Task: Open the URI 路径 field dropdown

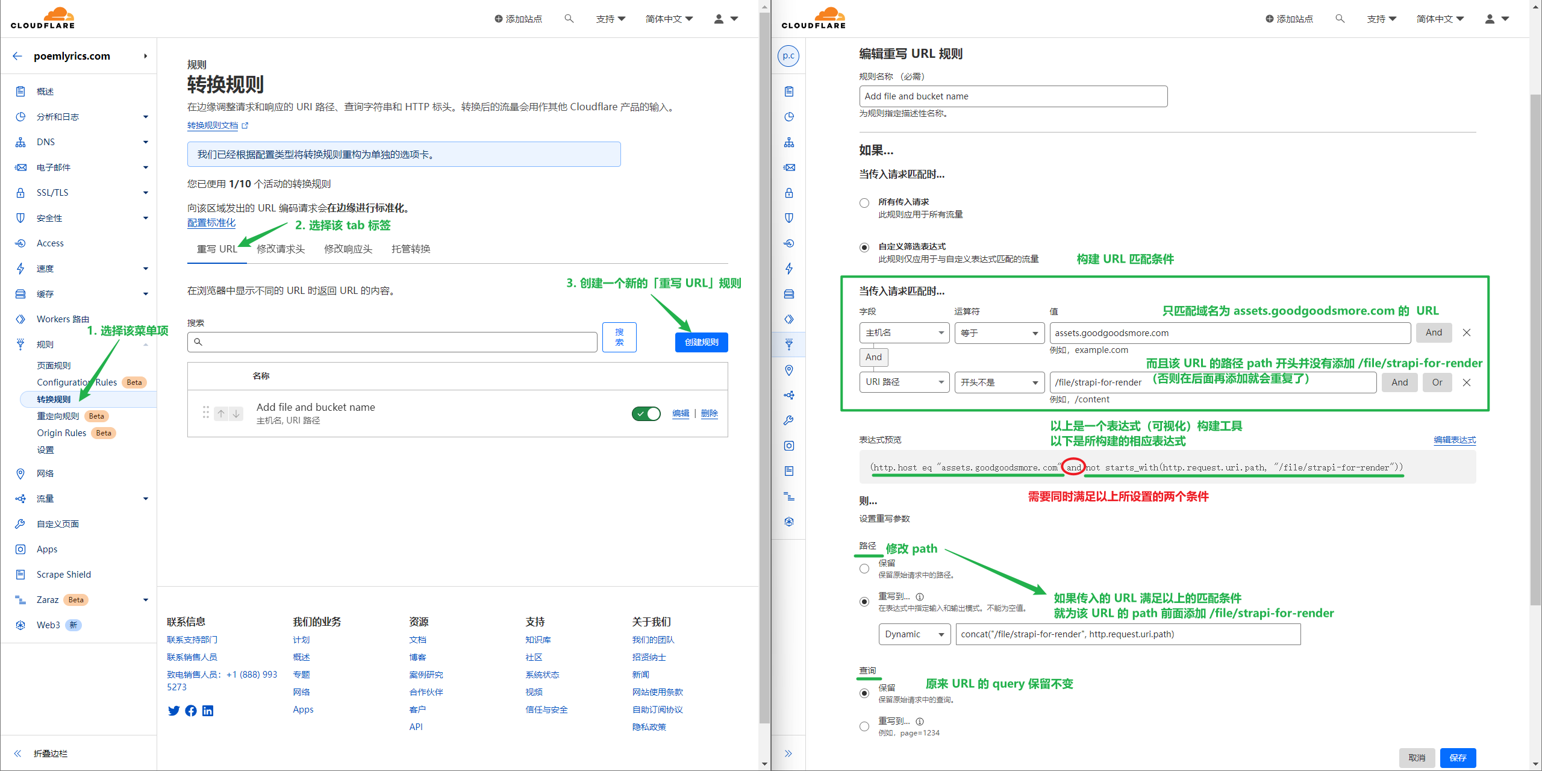Action: tap(904, 382)
